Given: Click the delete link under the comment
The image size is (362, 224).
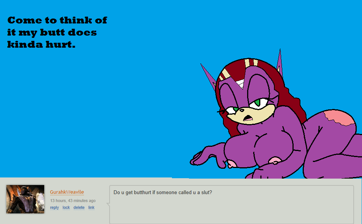Looking at the screenshot, I should (79, 208).
